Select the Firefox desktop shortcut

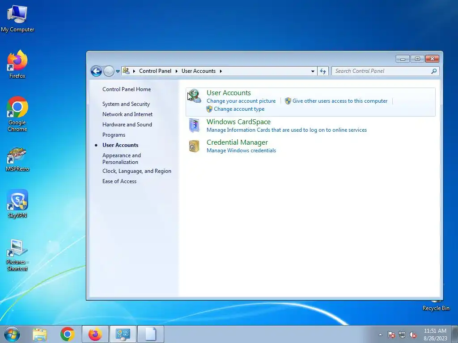(x=17, y=64)
